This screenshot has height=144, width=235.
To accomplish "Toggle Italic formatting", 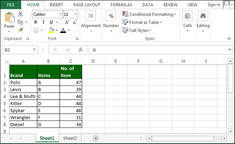I will [x=44, y=22].
